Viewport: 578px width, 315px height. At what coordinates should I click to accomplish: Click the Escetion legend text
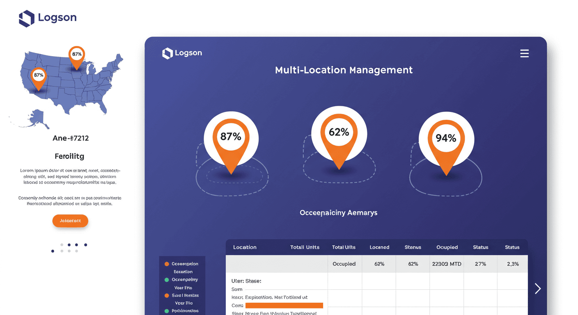[x=183, y=272]
